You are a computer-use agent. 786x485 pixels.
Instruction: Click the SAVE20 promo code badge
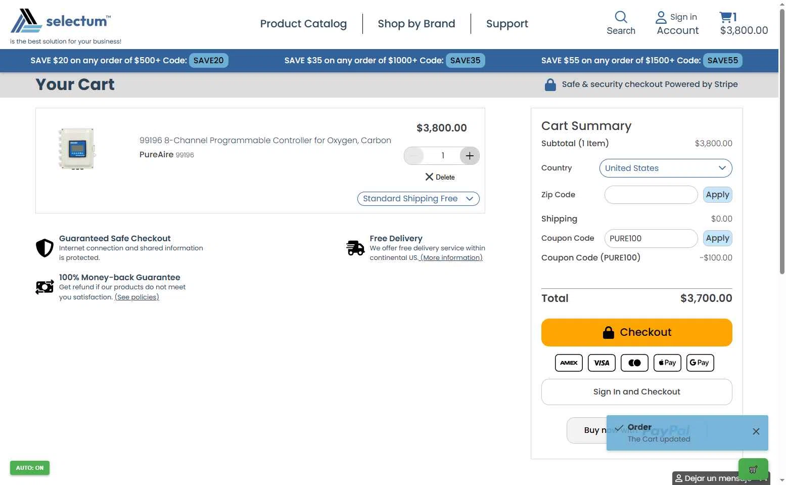tap(208, 61)
